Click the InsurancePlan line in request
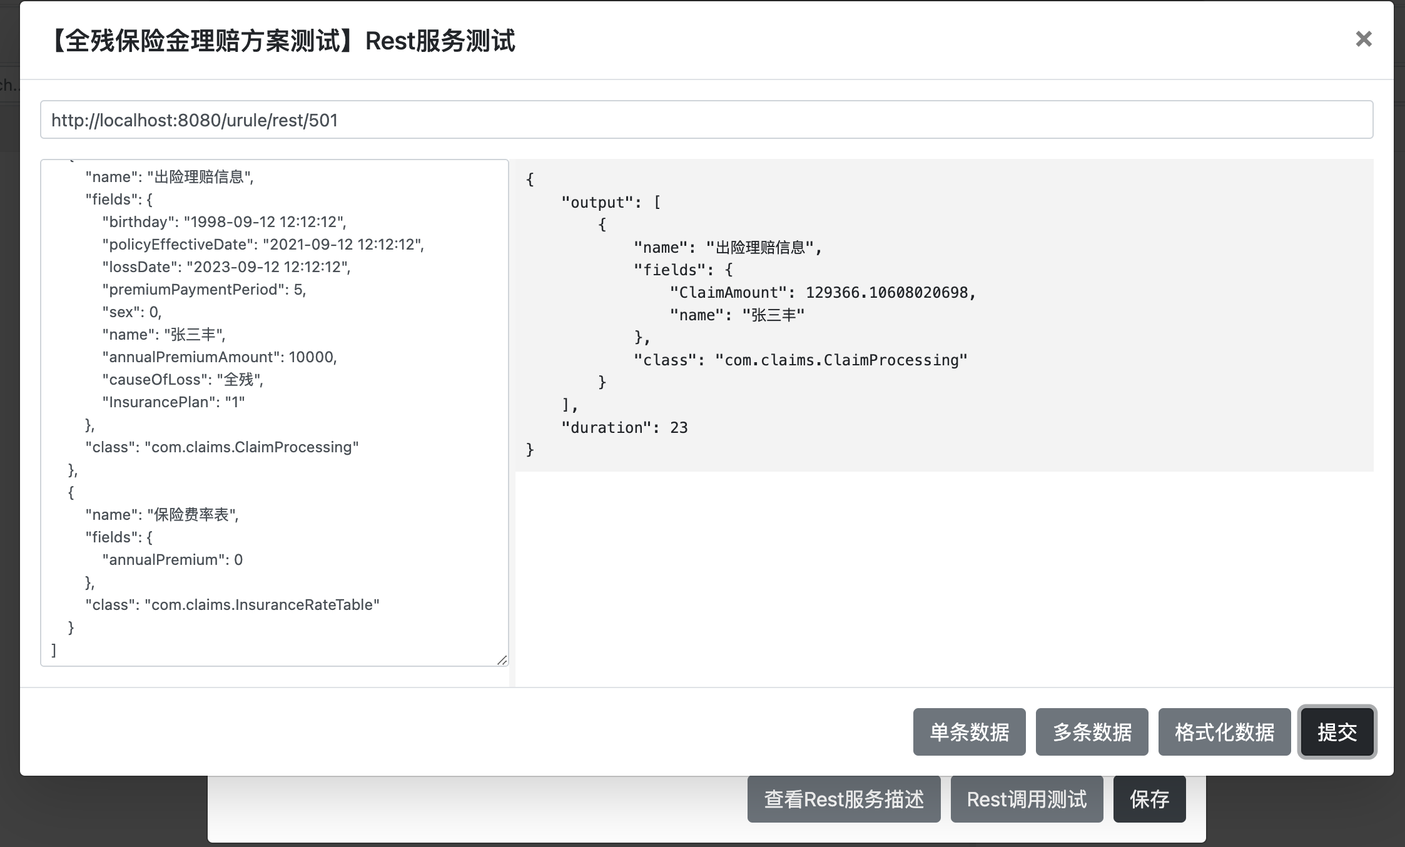This screenshot has height=847, width=1405. coord(174,402)
